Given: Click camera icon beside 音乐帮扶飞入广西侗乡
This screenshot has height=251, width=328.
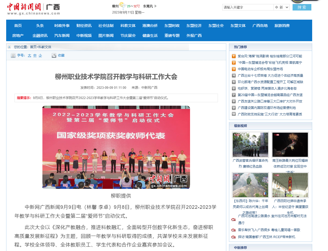Looking at the screenshot, I should tap(233, 230).
